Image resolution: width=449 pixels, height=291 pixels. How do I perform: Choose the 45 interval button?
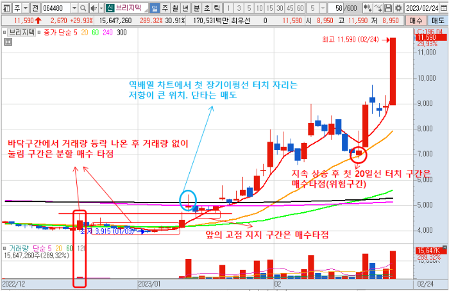point(290,8)
